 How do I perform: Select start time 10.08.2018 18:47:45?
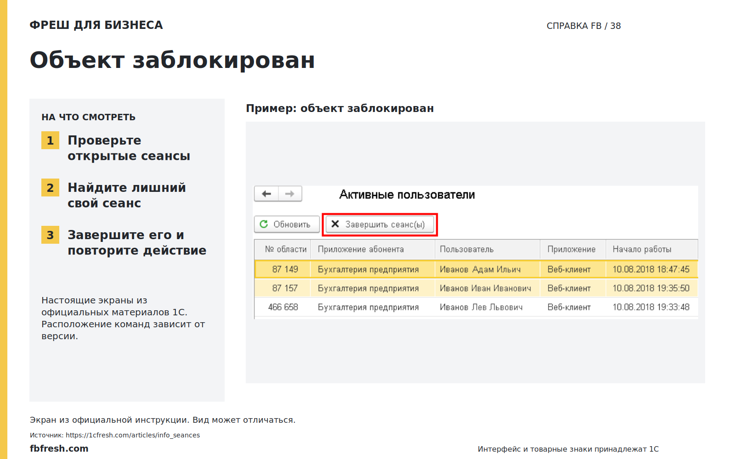[651, 269]
